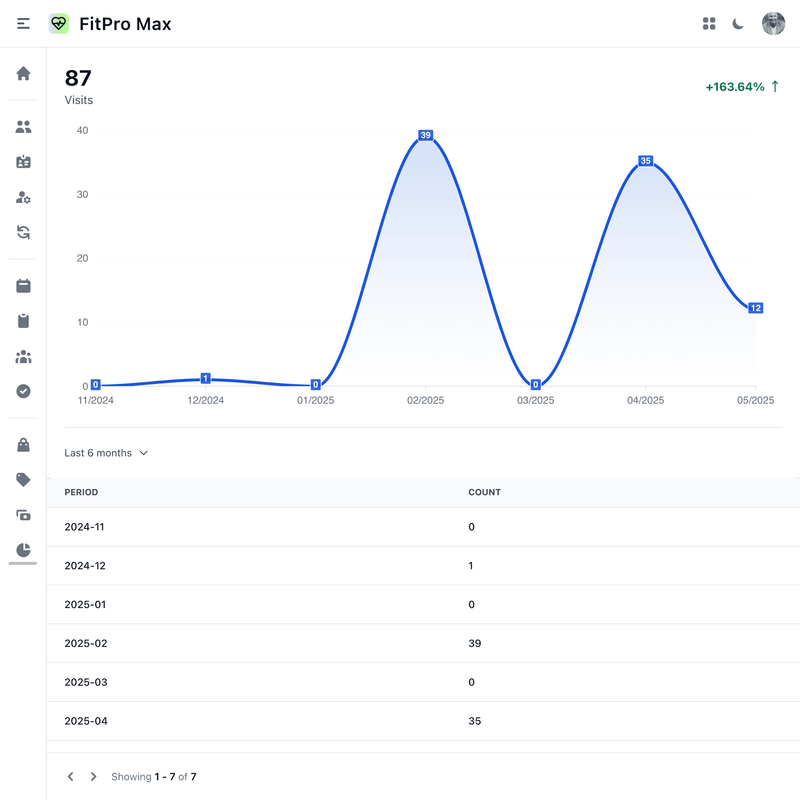Viewport: 800px width, 800px height.
Task: Open the Calendar section in the sidebar
Action: 23,286
